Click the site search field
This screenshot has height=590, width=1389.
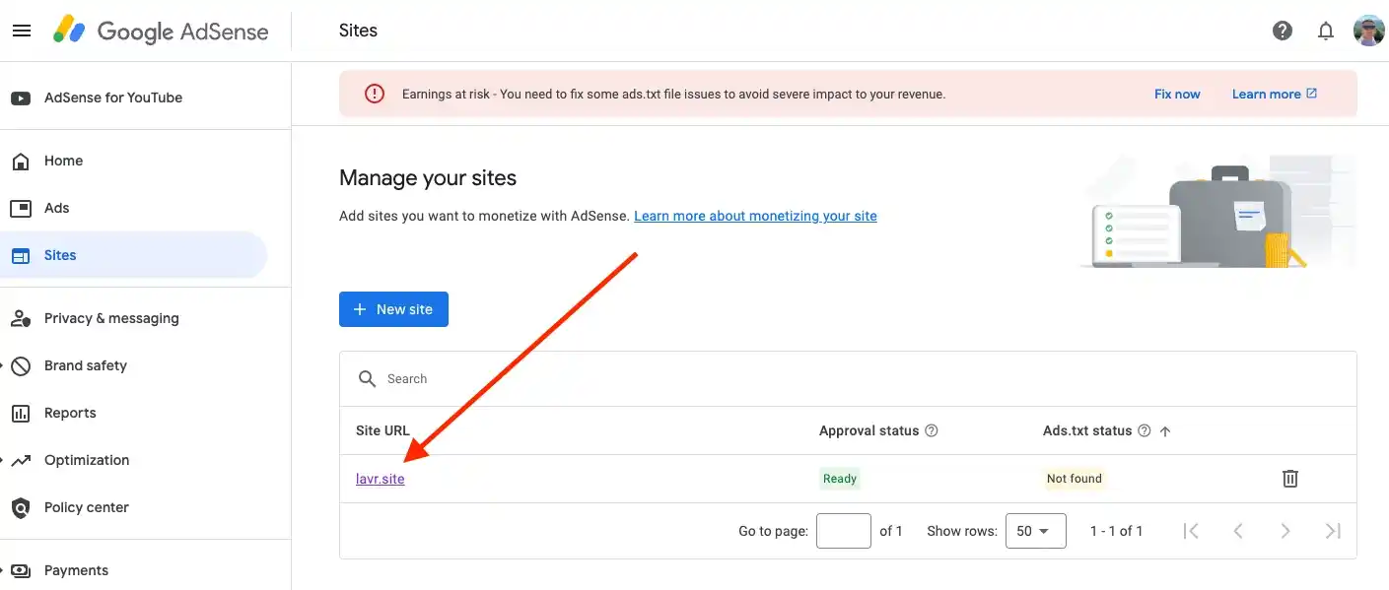(x=493, y=378)
